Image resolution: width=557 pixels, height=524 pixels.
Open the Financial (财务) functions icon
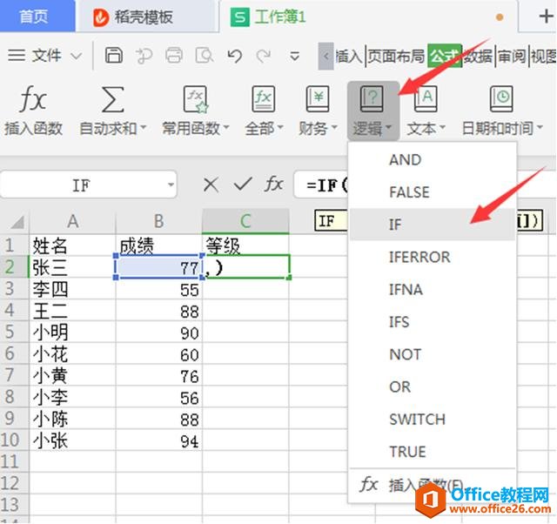click(317, 98)
